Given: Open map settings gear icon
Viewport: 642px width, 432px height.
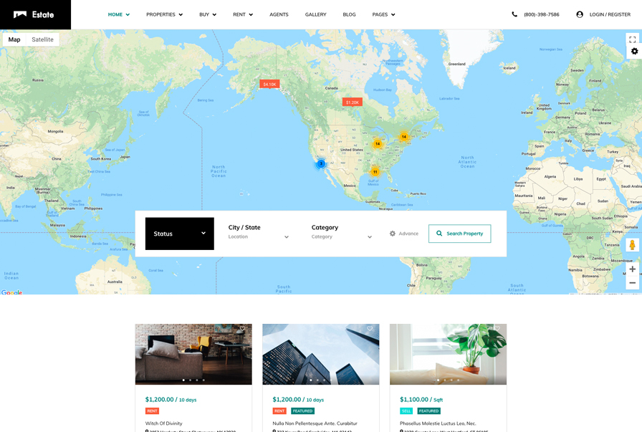Looking at the screenshot, I should tap(634, 52).
